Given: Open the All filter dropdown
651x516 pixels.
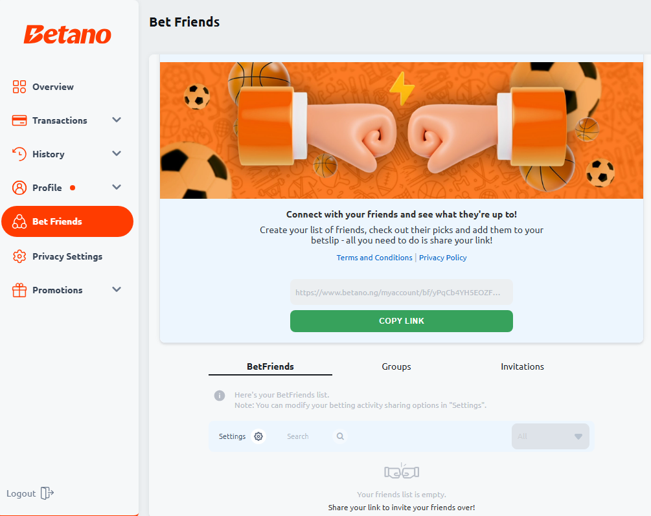Looking at the screenshot, I should tap(551, 436).
